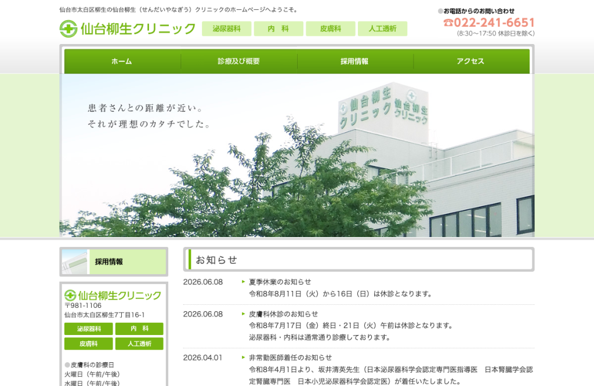Click the arrow bullet beside 夏季休業のお知らせ
594x386 pixels.
coord(244,282)
